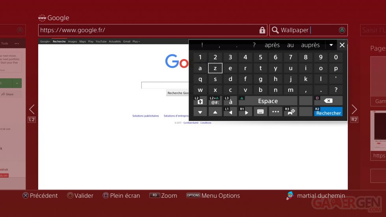Click martial duchemin user avatar
The height and width of the screenshot is (217, 386).
pyautogui.click(x=290, y=196)
